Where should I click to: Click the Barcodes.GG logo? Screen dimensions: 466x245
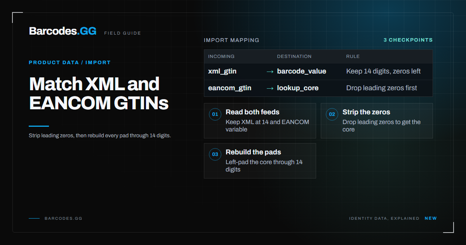click(x=63, y=31)
